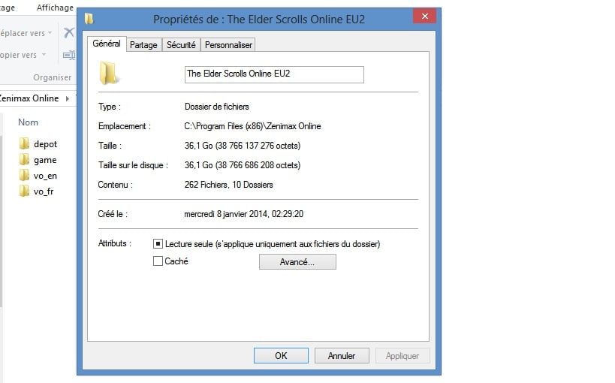615x383 pixels.
Task: Click the Organiser group label in ribbon
Action: tap(52, 77)
